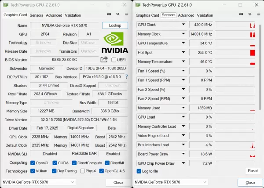264x188 pixels.
Task: Click the Bus Interface question mark icon
Action: pos(127,77)
